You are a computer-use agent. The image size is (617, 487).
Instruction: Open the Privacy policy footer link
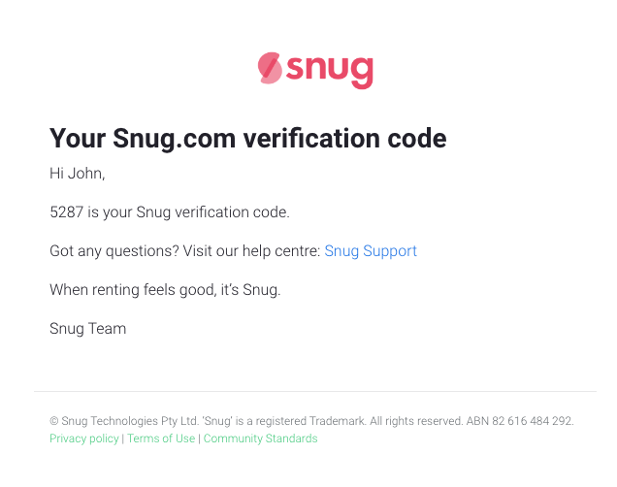pyautogui.click(x=84, y=438)
